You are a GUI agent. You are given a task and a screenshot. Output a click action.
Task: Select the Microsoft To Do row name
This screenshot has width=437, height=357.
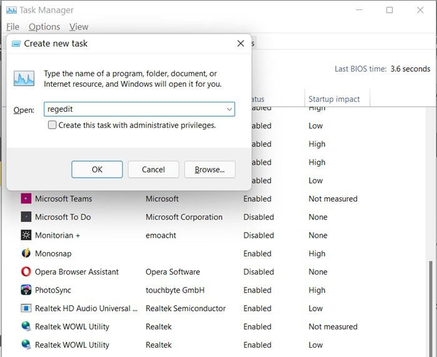63,217
